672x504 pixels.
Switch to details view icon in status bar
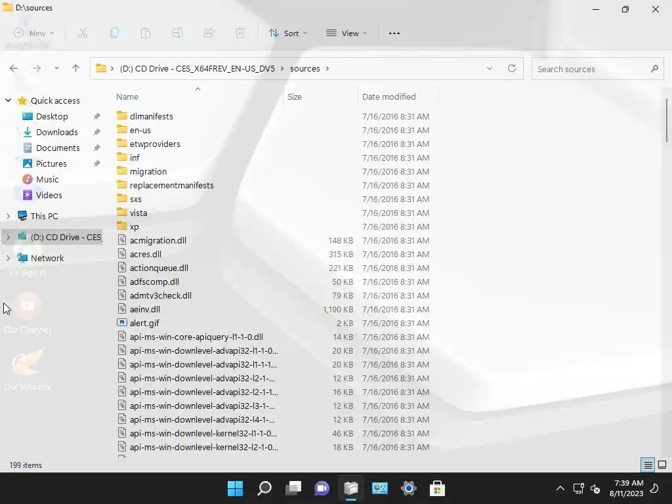click(x=648, y=465)
